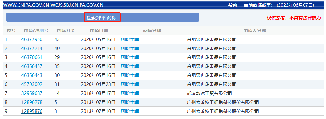326x119 pixels.
Task: Open registration number 46377950
Action: [x=32, y=39]
